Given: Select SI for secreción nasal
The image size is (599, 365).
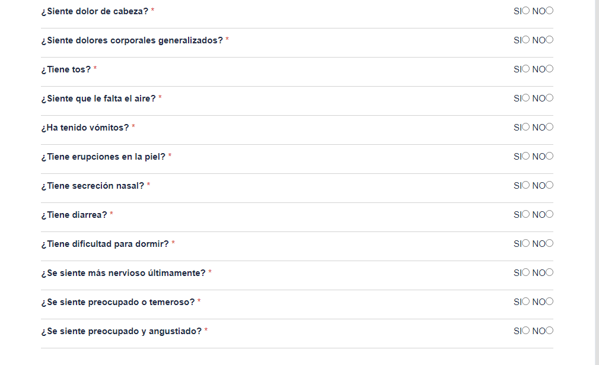Looking at the screenshot, I should 525,185.
